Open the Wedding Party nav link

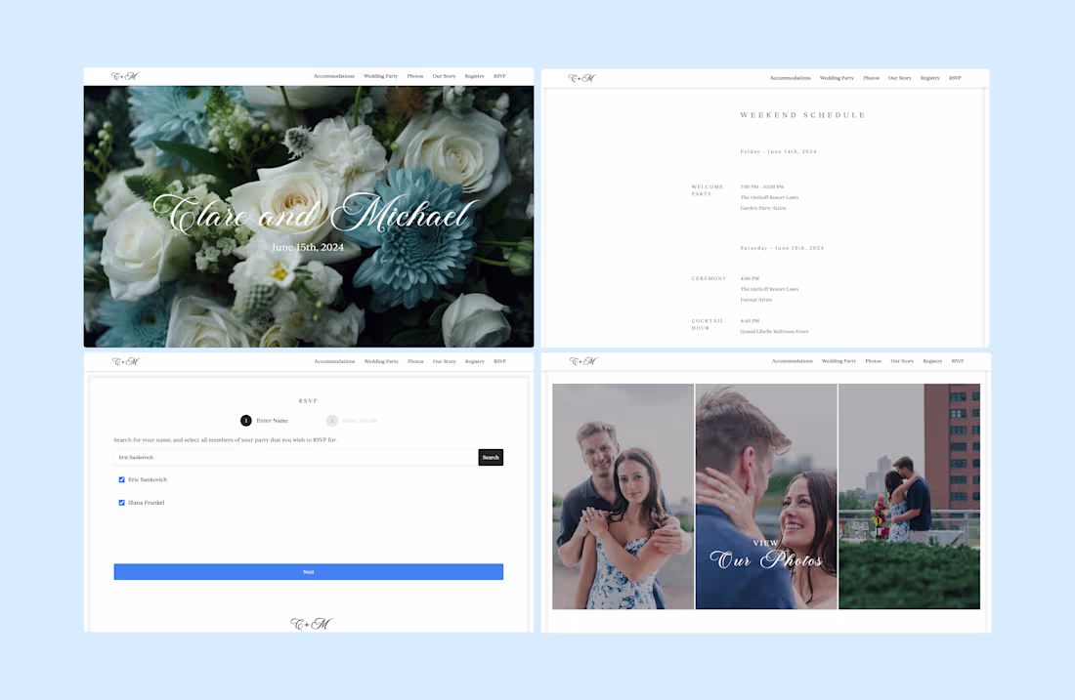coord(380,75)
